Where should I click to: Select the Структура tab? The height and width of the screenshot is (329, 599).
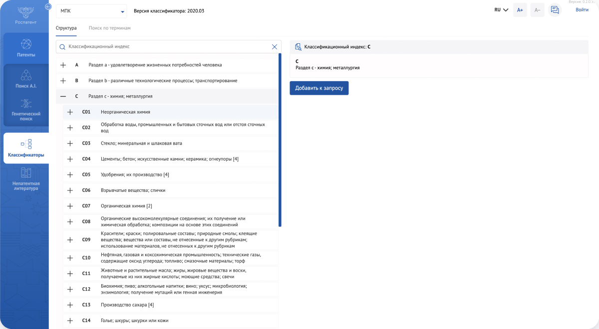66,28
